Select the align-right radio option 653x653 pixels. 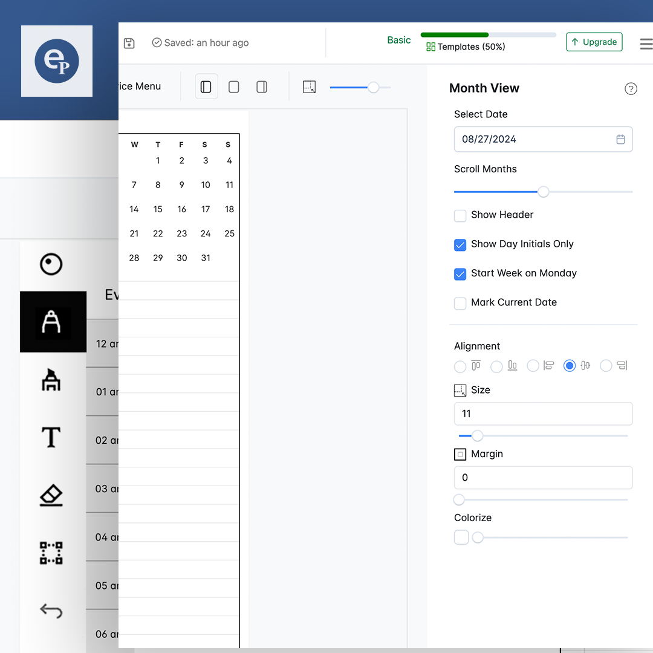pos(606,366)
